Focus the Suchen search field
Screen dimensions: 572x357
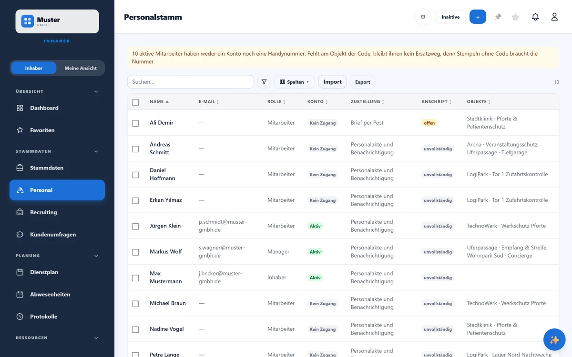click(x=191, y=82)
